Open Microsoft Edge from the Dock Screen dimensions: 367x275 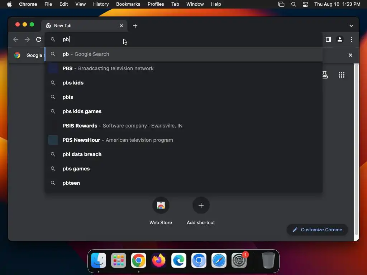pos(179,260)
